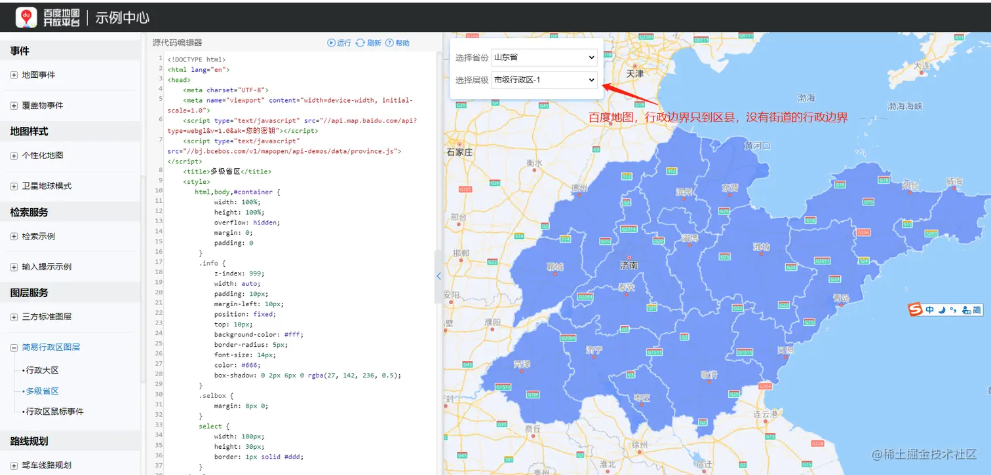This screenshot has width=991, height=475.
Task: Click the 商丘 city label on the map
Action: click(533, 429)
